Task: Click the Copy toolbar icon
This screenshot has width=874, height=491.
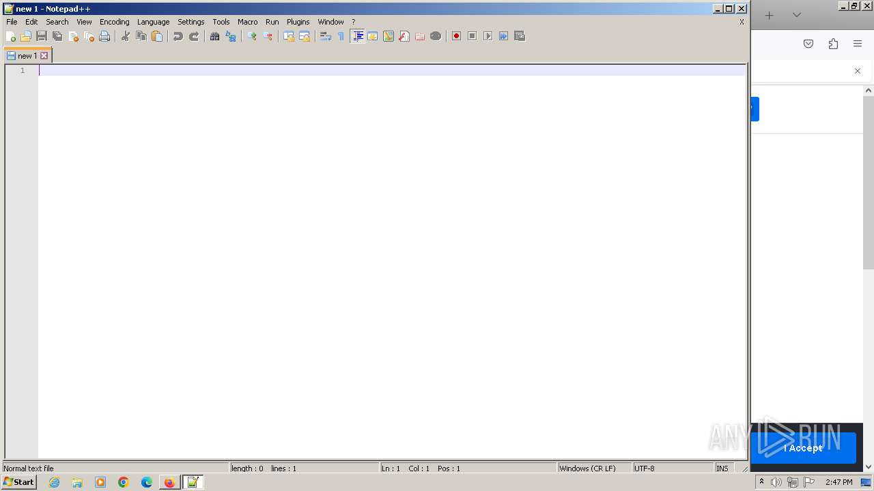Action: click(141, 36)
